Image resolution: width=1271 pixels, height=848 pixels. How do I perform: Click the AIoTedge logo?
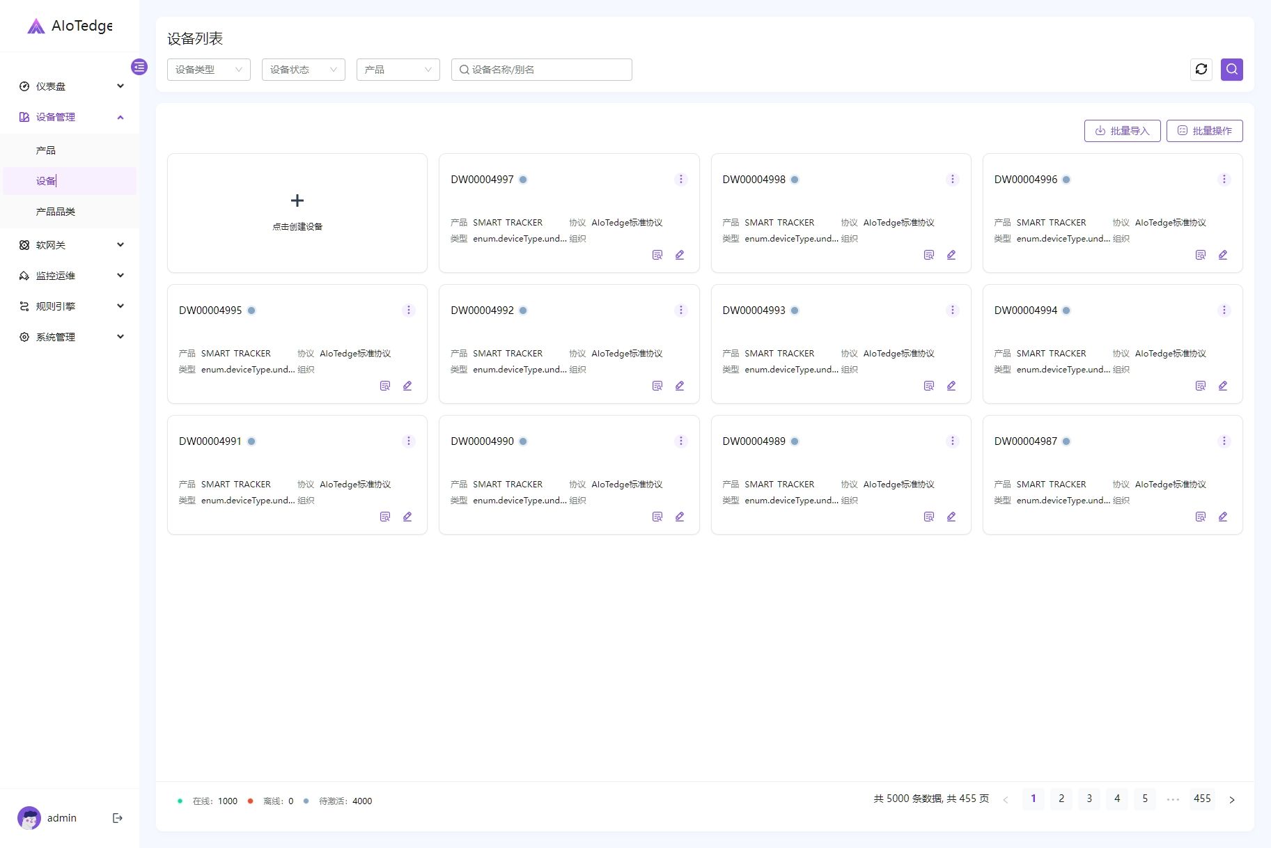pyautogui.click(x=70, y=26)
